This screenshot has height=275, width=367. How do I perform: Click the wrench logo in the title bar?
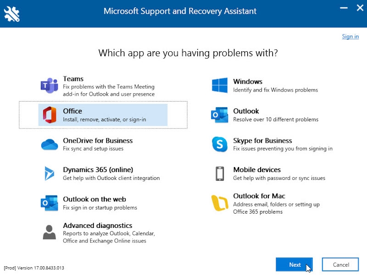tap(12, 11)
